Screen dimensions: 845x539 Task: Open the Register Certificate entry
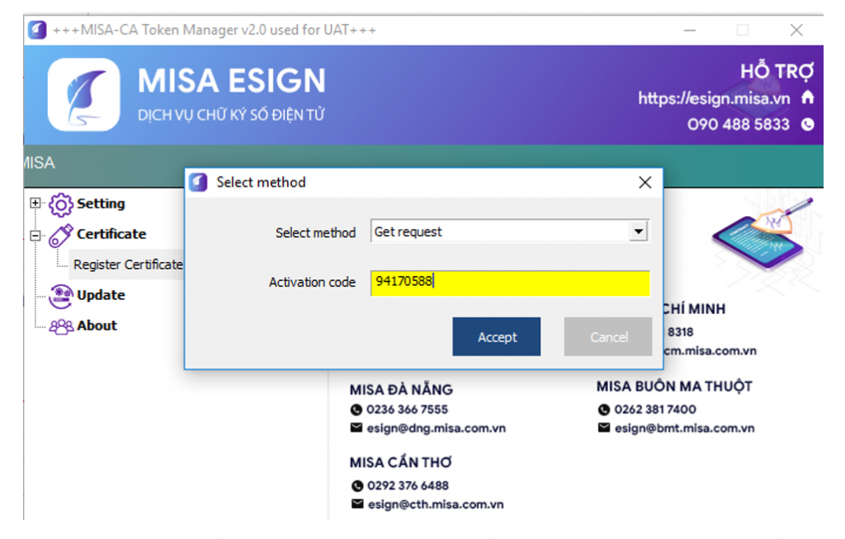129,265
